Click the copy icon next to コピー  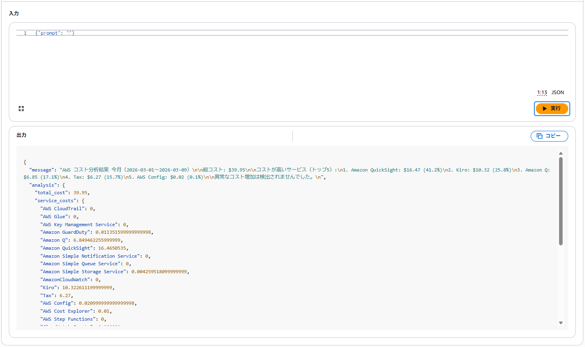tap(539, 136)
